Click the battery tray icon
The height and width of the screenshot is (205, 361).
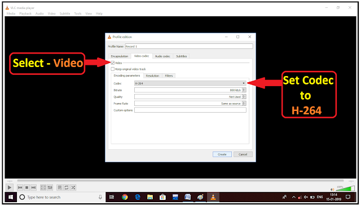[312, 197]
